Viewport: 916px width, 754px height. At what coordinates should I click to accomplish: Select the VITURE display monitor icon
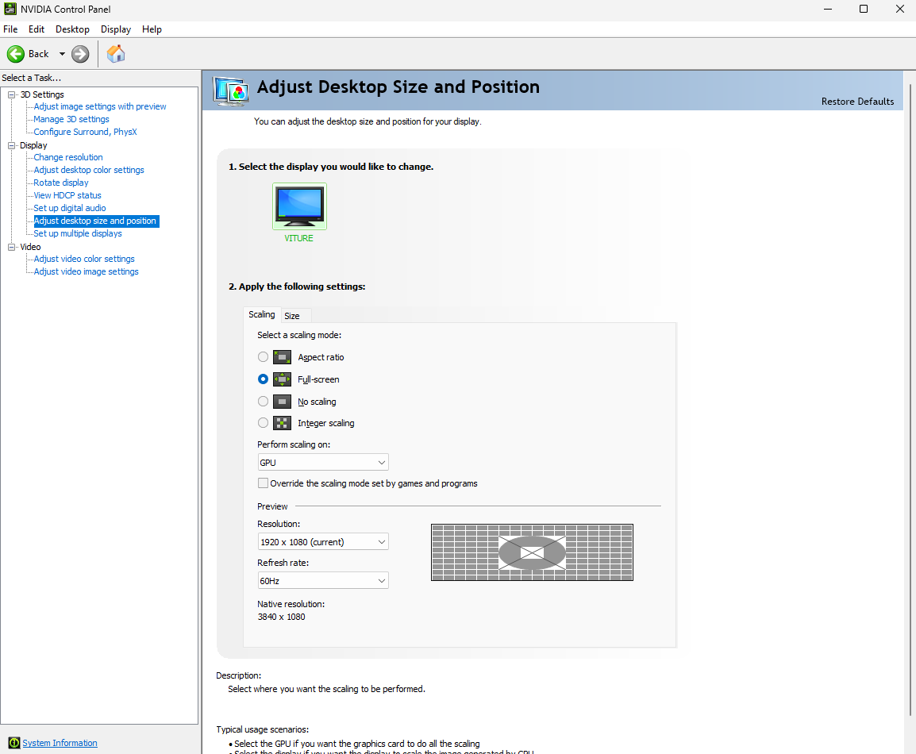tap(299, 206)
